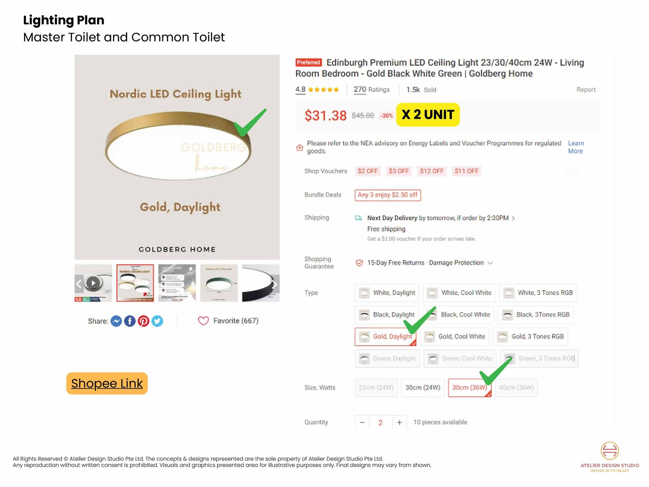The height and width of the screenshot is (487, 649).
Task: Expand Next Day Delivery shipping details
Action: click(513, 218)
